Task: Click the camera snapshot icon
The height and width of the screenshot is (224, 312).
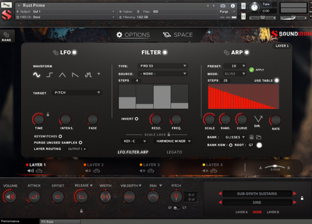Action: click(223, 6)
